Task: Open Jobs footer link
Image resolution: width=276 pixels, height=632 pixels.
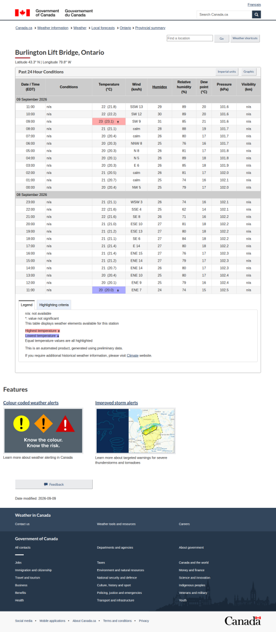Action: point(18,562)
